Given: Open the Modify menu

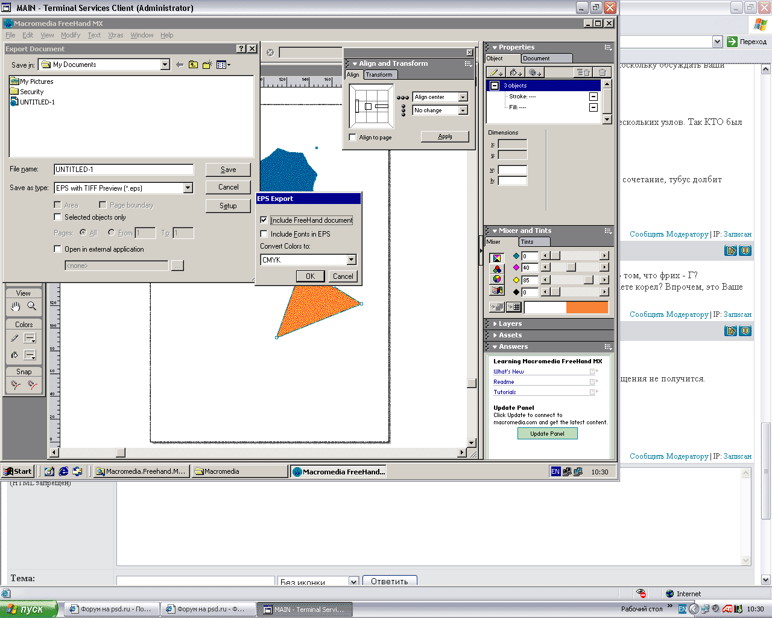Looking at the screenshot, I should (71, 35).
